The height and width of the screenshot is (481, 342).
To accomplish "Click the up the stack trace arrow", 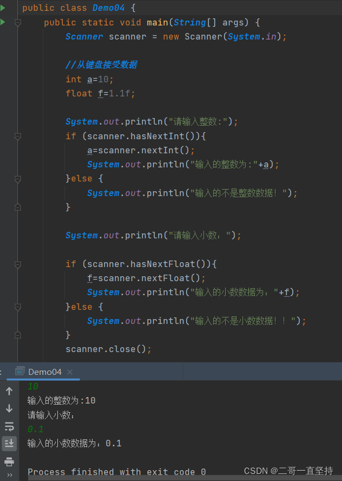I will click(9, 391).
